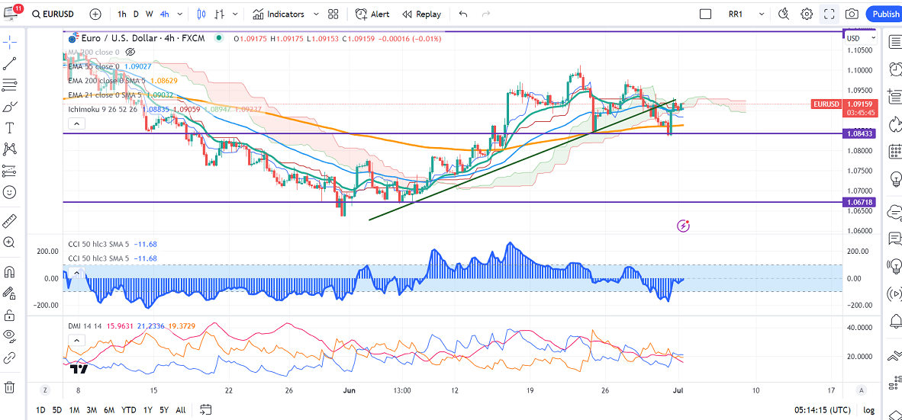Set date range to All

(x=181, y=410)
